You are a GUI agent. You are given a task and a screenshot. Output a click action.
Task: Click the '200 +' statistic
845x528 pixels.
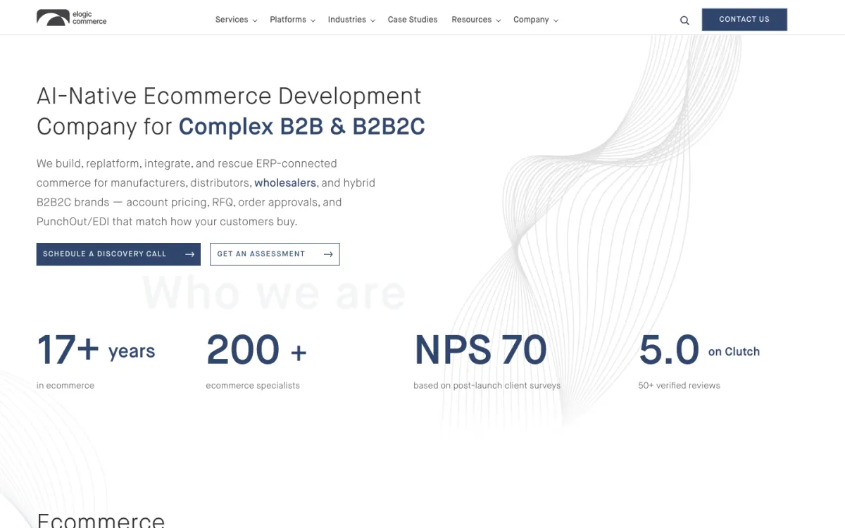256,350
